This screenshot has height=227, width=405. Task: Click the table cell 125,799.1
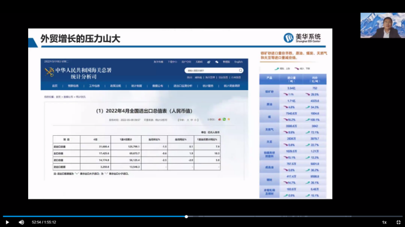point(134,147)
